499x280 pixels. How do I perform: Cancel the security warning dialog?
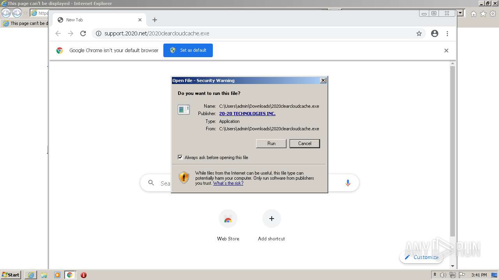pos(304,143)
